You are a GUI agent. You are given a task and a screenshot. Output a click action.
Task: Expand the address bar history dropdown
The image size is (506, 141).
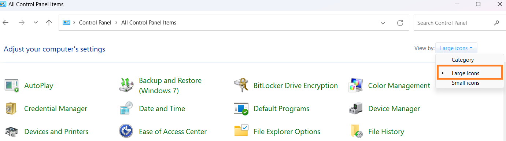coord(383,23)
